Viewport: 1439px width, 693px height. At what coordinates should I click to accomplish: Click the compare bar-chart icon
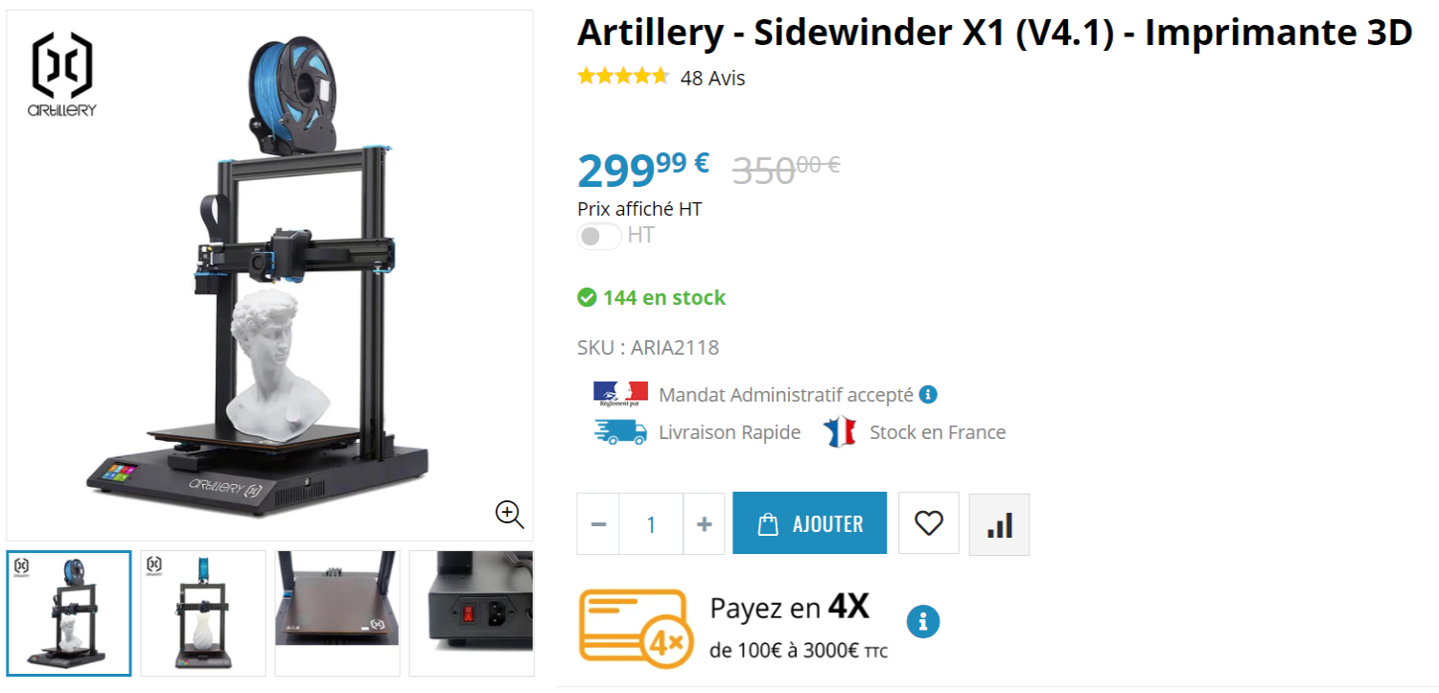tap(999, 524)
